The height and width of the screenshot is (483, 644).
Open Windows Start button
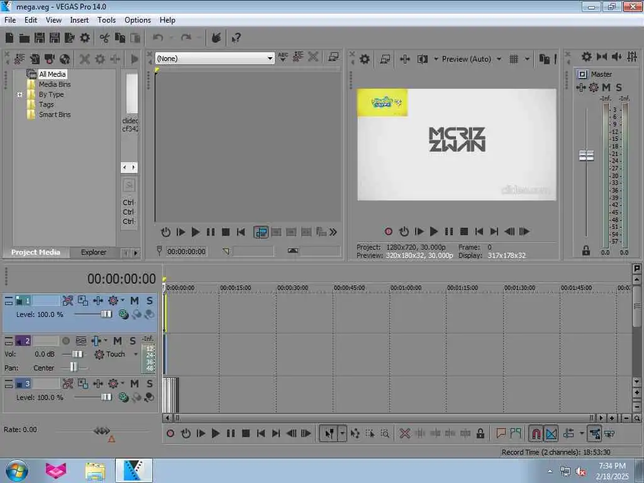[17, 470]
